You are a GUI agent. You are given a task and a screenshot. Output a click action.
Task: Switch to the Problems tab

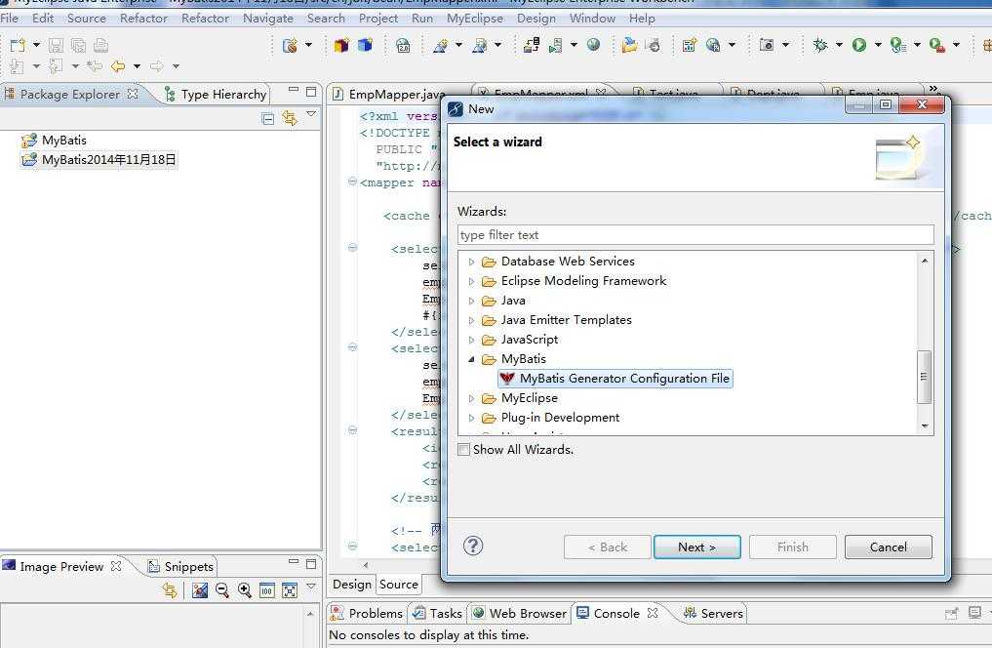(368, 613)
